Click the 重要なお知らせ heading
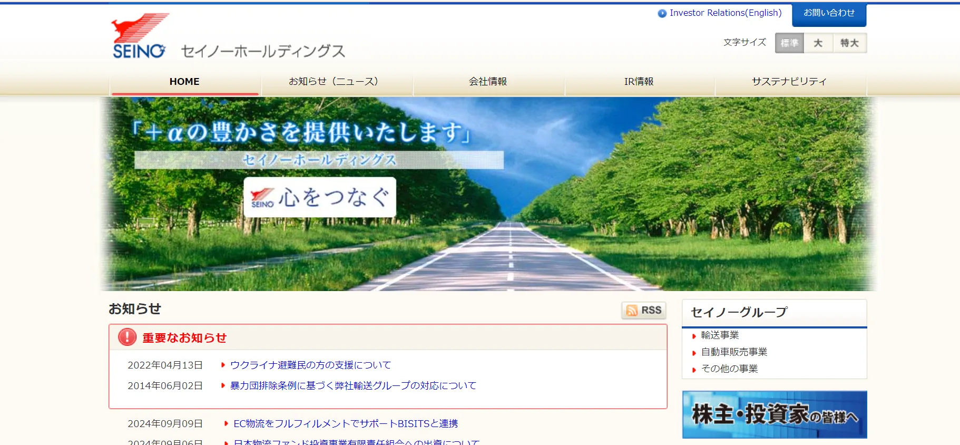 point(184,337)
